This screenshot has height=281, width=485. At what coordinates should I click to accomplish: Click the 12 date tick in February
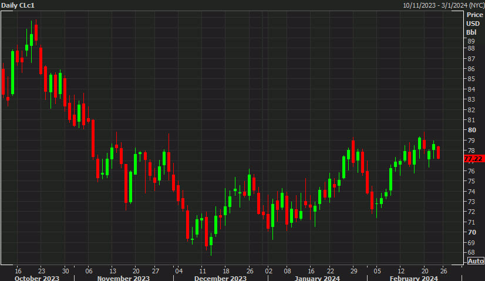tap(401, 271)
